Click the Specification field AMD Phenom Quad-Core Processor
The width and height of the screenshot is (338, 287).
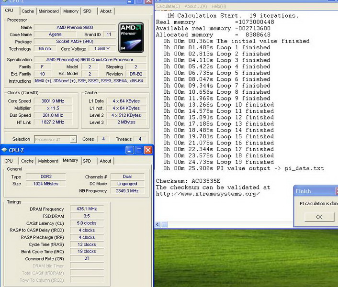[90, 60]
